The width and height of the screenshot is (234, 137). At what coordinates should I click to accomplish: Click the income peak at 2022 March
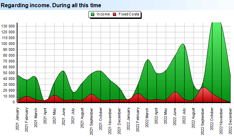click(148, 60)
